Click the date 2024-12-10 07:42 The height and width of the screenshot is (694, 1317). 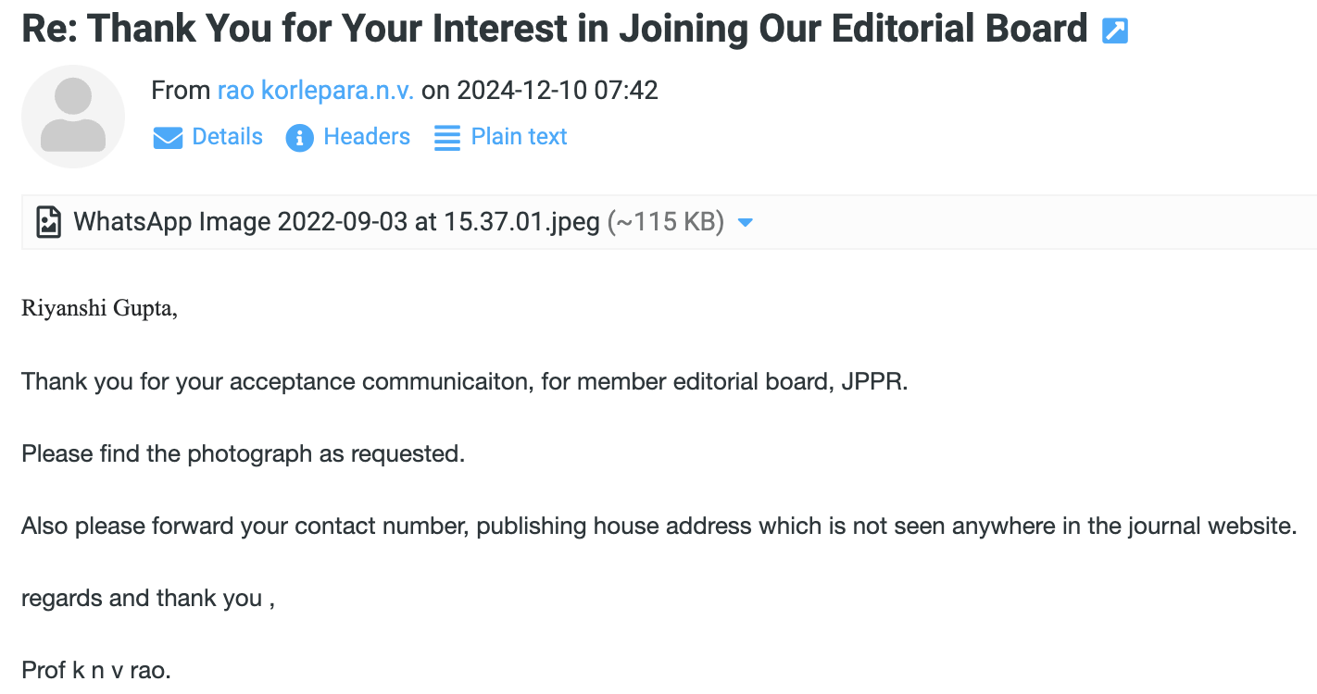(558, 91)
